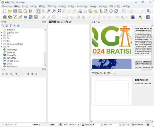The width and height of the screenshot is (154, 127).
Task: Click the Layers panel filter legend icon
Action: coord(16,74)
